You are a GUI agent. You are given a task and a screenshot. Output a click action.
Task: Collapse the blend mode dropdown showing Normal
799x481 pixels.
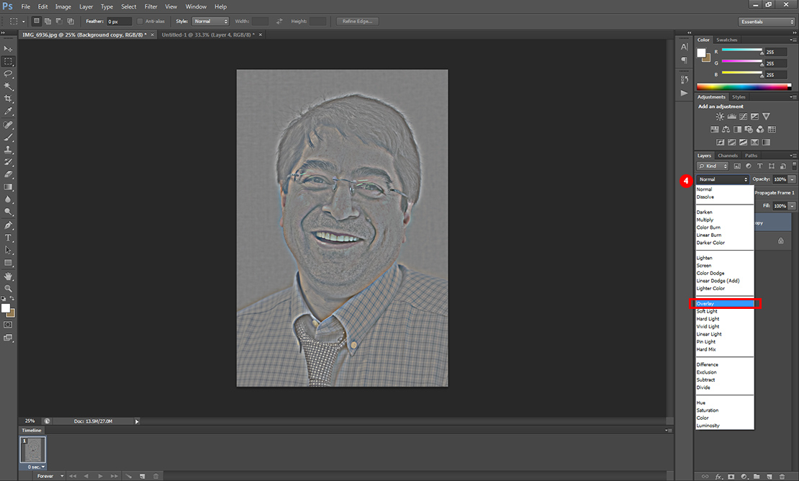(723, 179)
